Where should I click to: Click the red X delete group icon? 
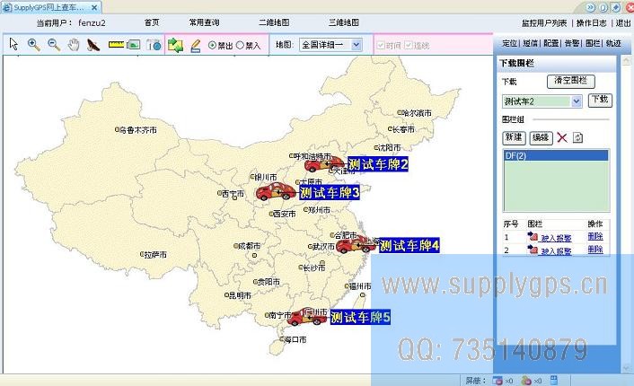(x=562, y=137)
